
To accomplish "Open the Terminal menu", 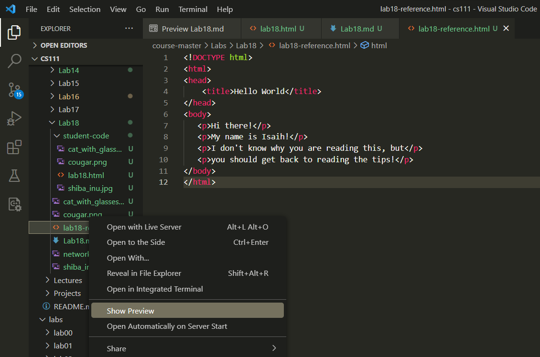I will pos(193,9).
